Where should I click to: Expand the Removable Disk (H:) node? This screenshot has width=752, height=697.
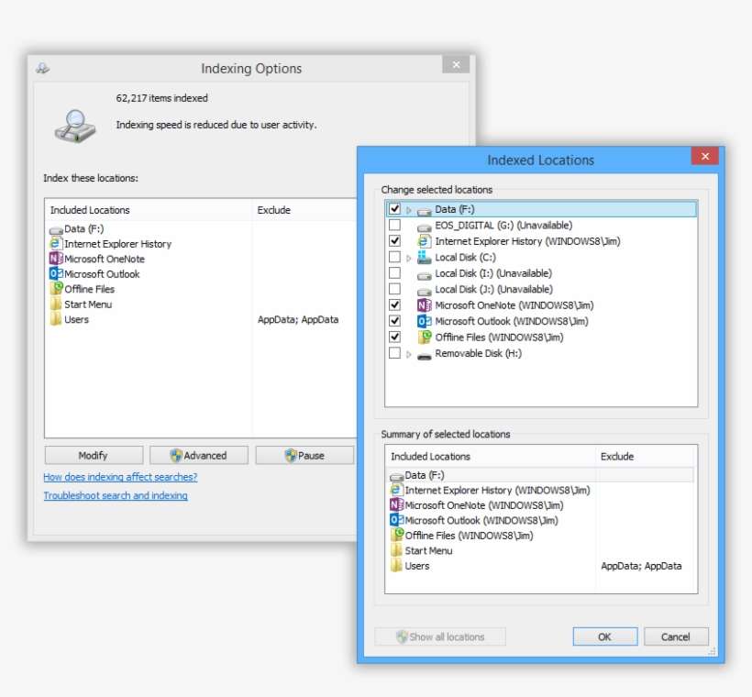(x=407, y=353)
